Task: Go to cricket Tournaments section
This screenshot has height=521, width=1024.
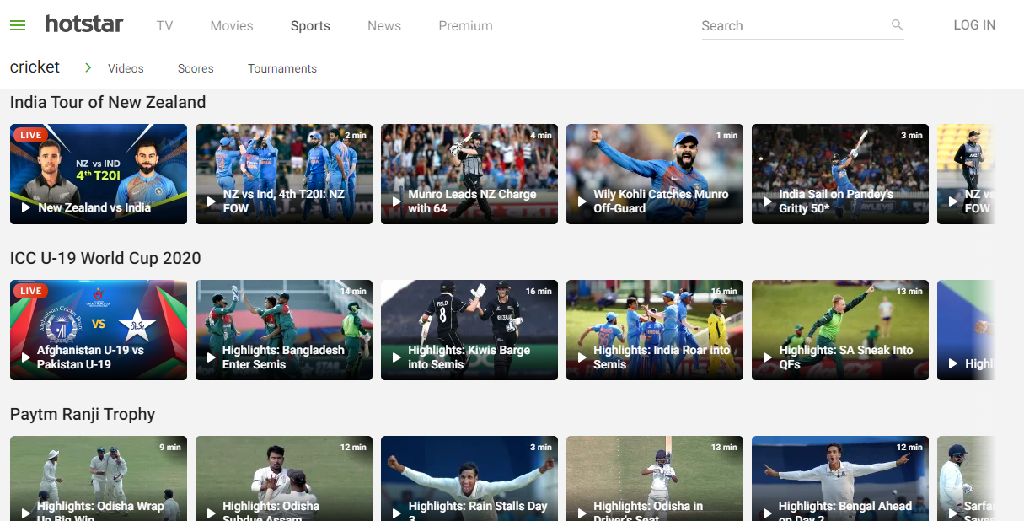Action: pos(282,68)
